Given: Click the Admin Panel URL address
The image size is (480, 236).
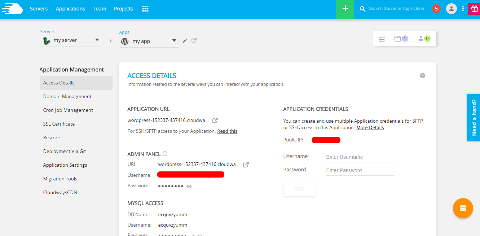Looking at the screenshot, I should click(x=199, y=164).
